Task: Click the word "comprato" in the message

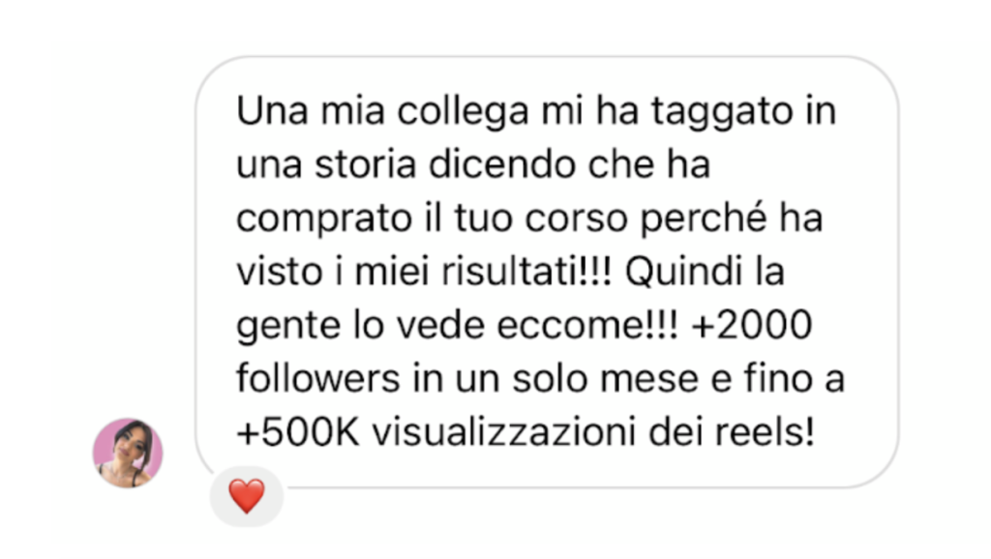Action: coord(323,221)
